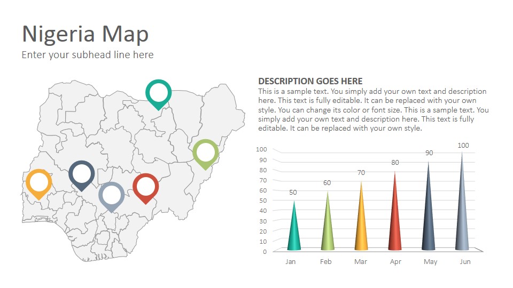Select the subhead line placeholder text
The height and width of the screenshot is (288, 513).
88,54
